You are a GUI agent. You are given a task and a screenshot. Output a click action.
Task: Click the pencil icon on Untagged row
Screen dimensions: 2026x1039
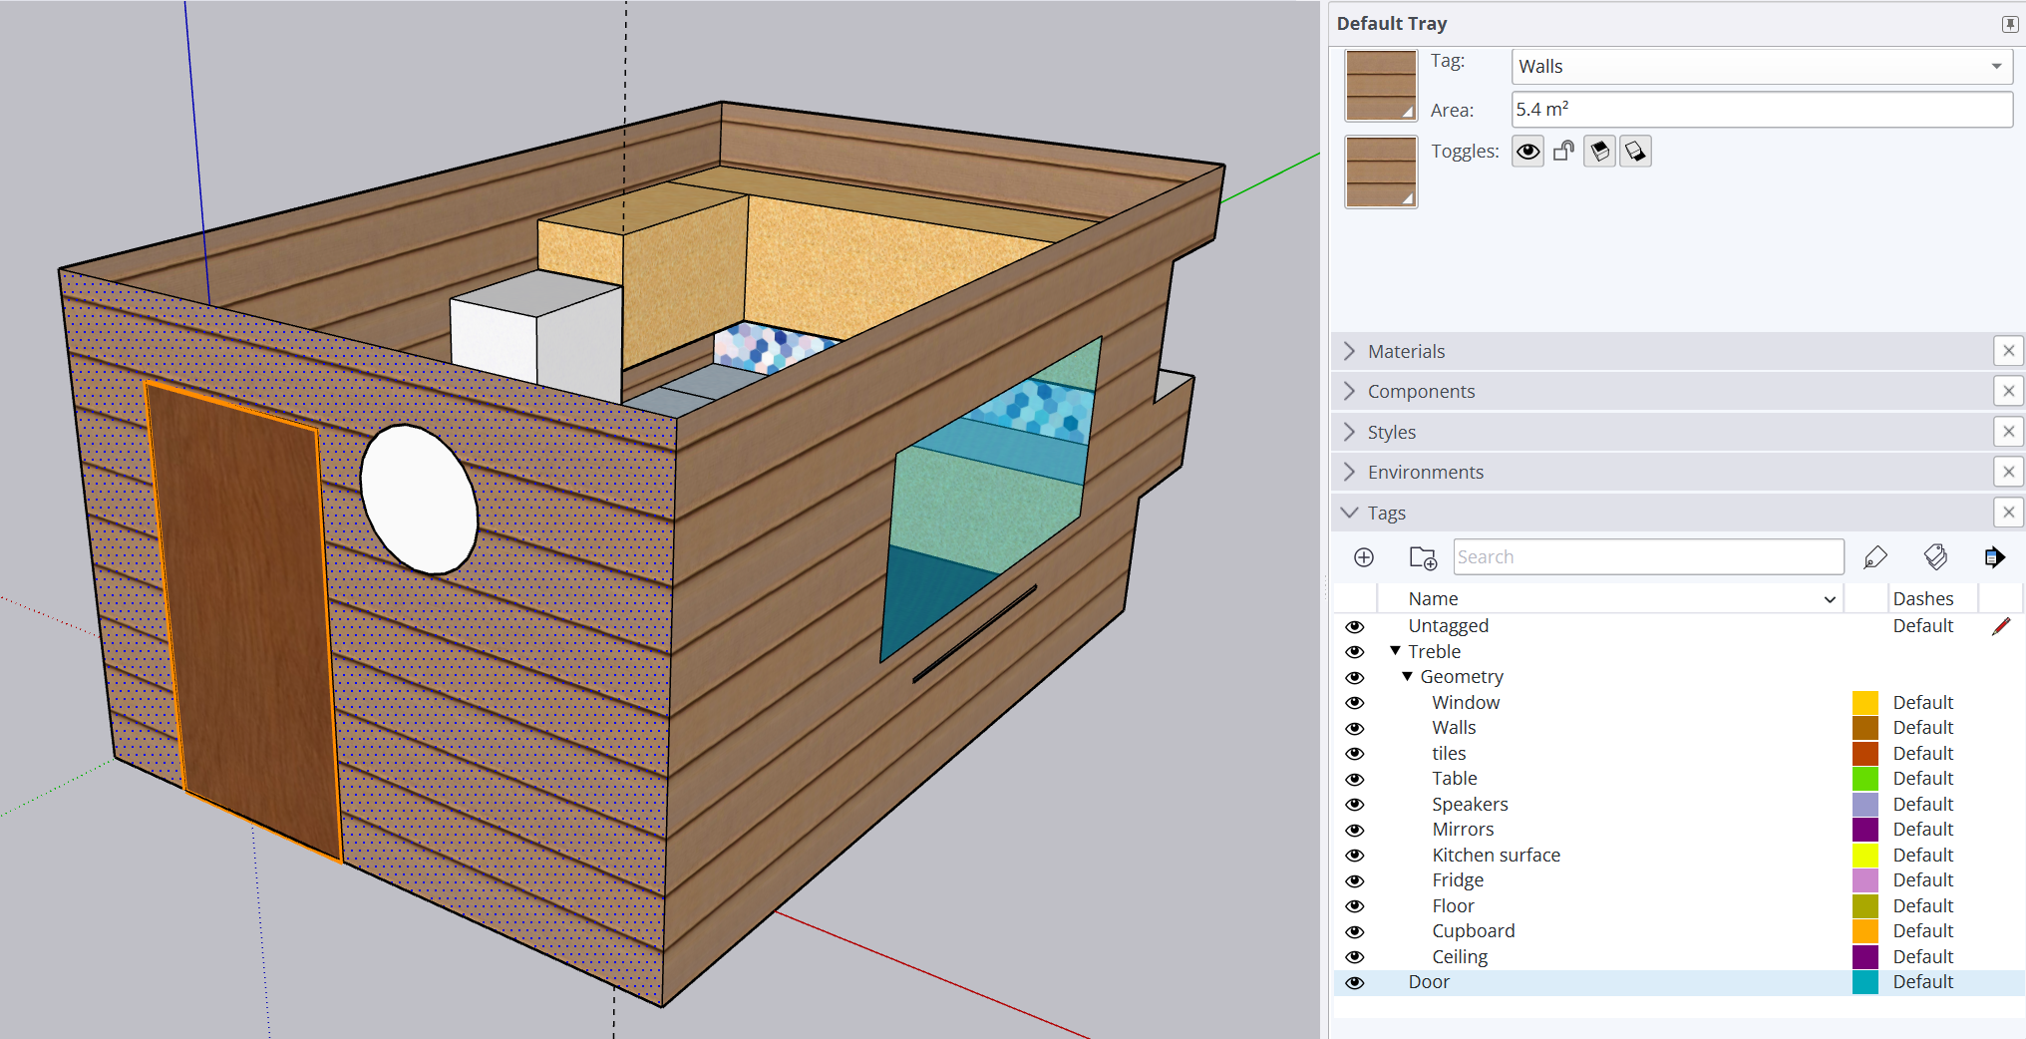point(2001,626)
